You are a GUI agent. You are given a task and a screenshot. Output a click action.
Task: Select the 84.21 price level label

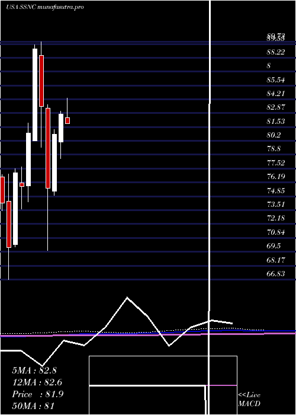click(276, 94)
